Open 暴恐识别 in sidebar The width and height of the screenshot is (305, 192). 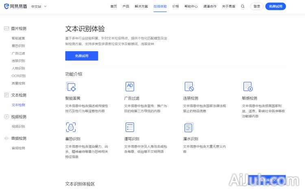click(x=18, y=46)
